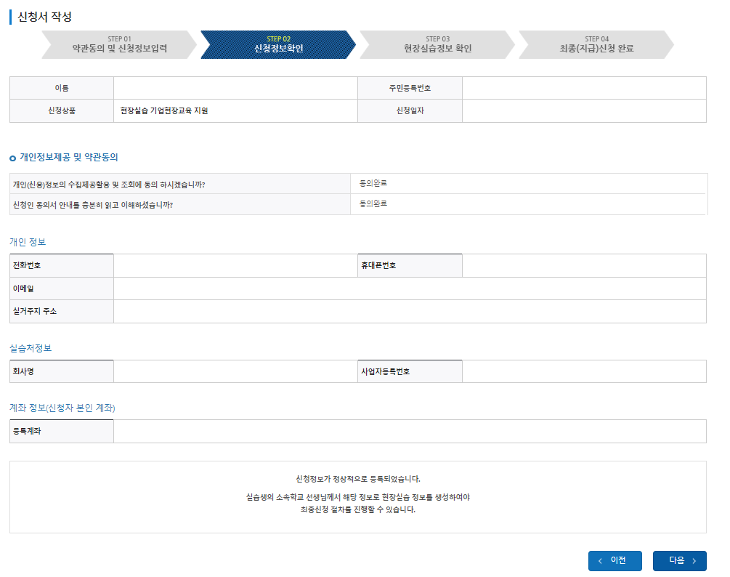730x577 pixels.
Task: Click the 전화번호 label
Action: pyautogui.click(x=27, y=265)
